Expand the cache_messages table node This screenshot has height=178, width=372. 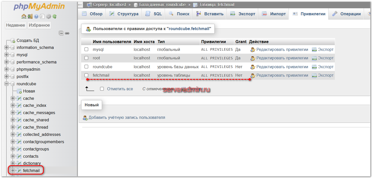point(13,113)
